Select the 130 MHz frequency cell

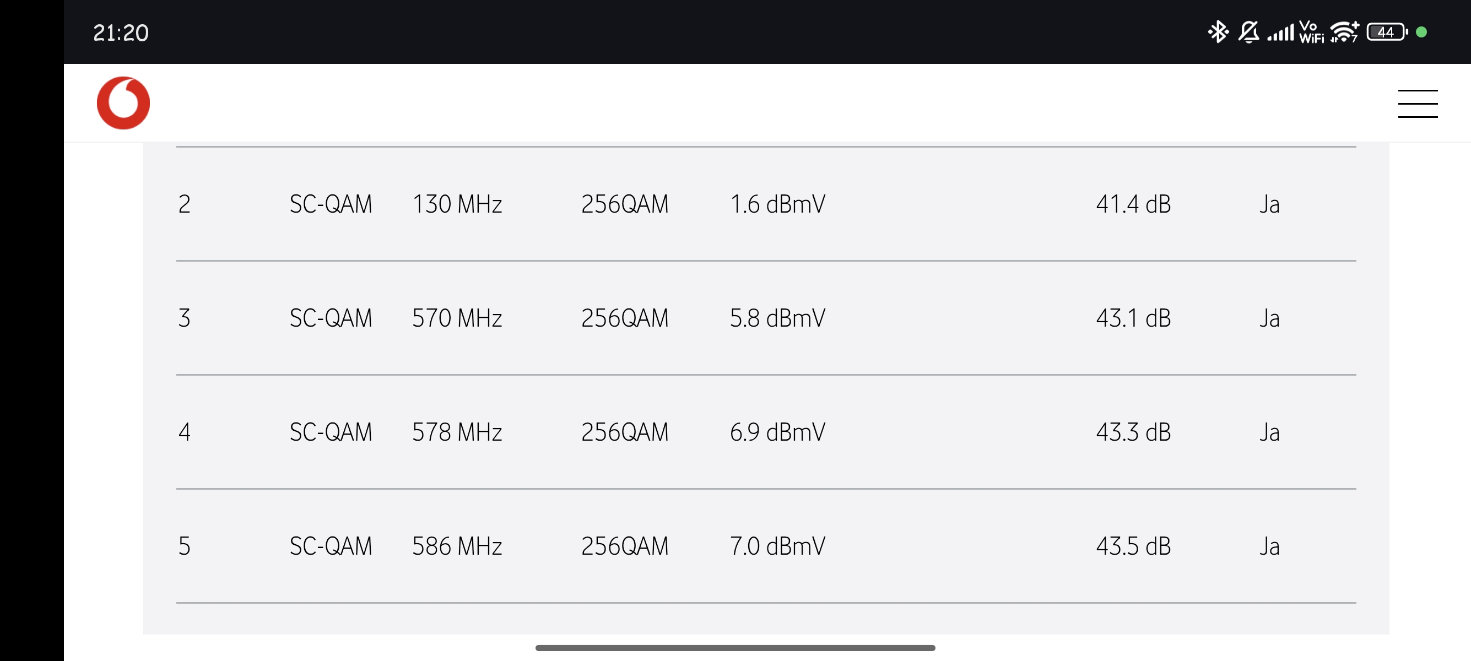[457, 204]
